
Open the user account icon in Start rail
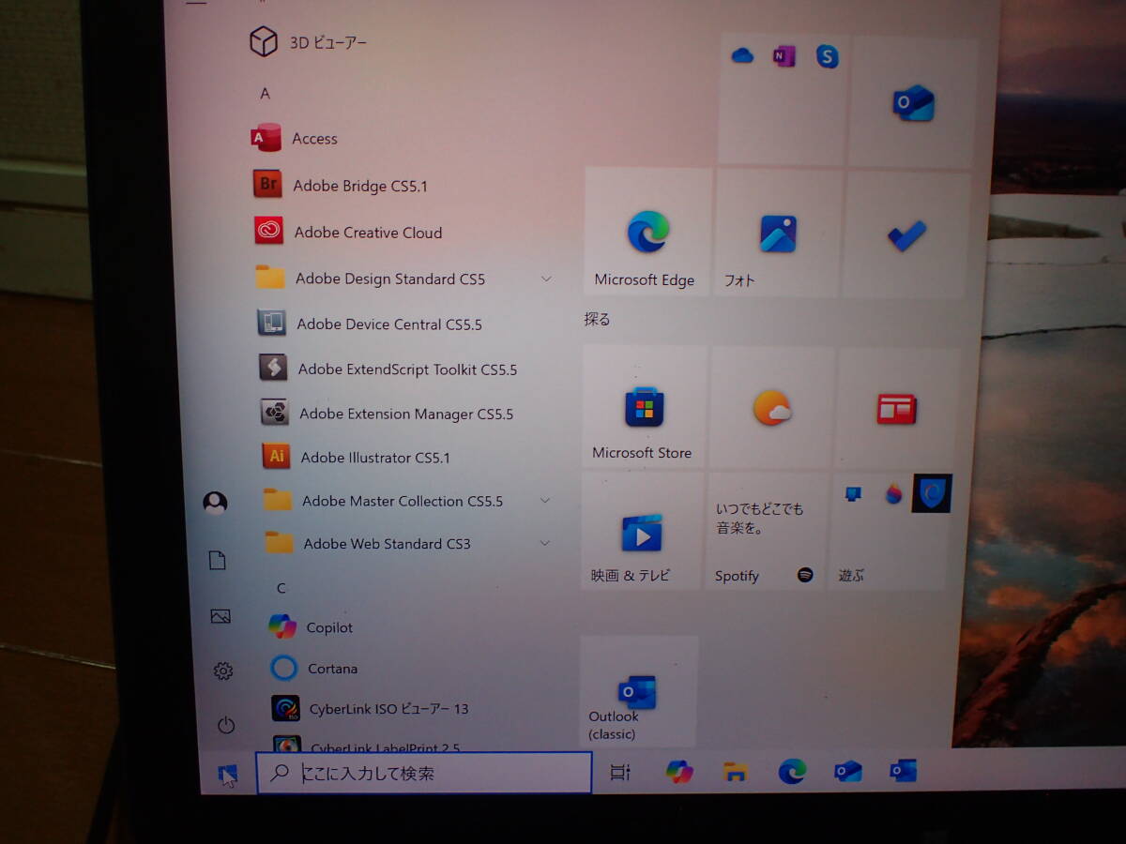(x=215, y=504)
